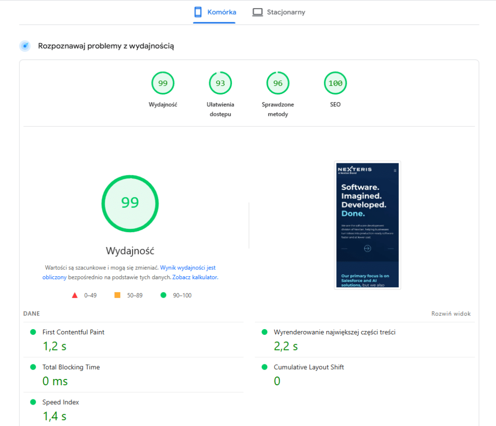Click the green dot beside First Contentful Paint

tap(33, 332)
